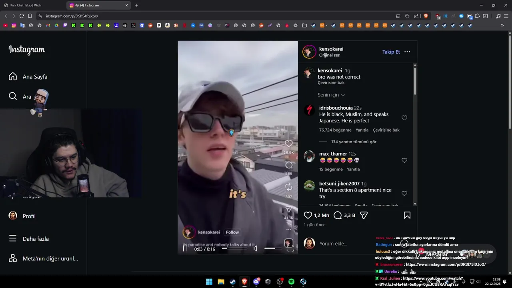Open the comment bubble on the video overlay
The height and width of the screenshot is (288, 512).
pos(288,165)
